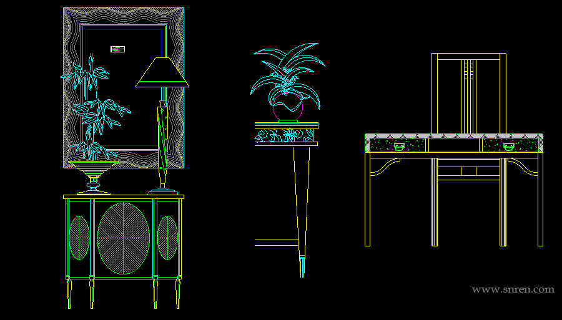Select the right small oval cabinet panel

168,238
